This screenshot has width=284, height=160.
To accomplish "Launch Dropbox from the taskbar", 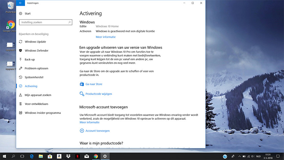I will point(68,156).
